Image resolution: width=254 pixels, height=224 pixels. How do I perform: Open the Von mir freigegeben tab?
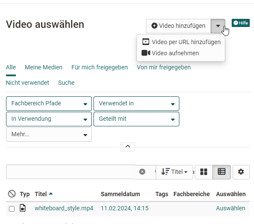coord(164,67)
